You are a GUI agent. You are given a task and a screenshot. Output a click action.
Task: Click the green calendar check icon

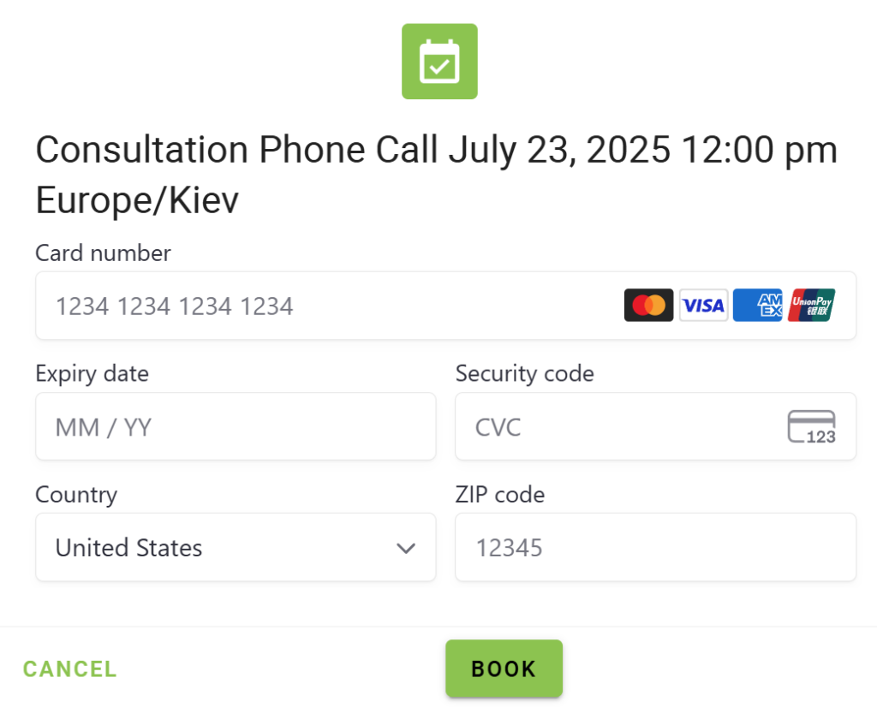tap(439, 61)
